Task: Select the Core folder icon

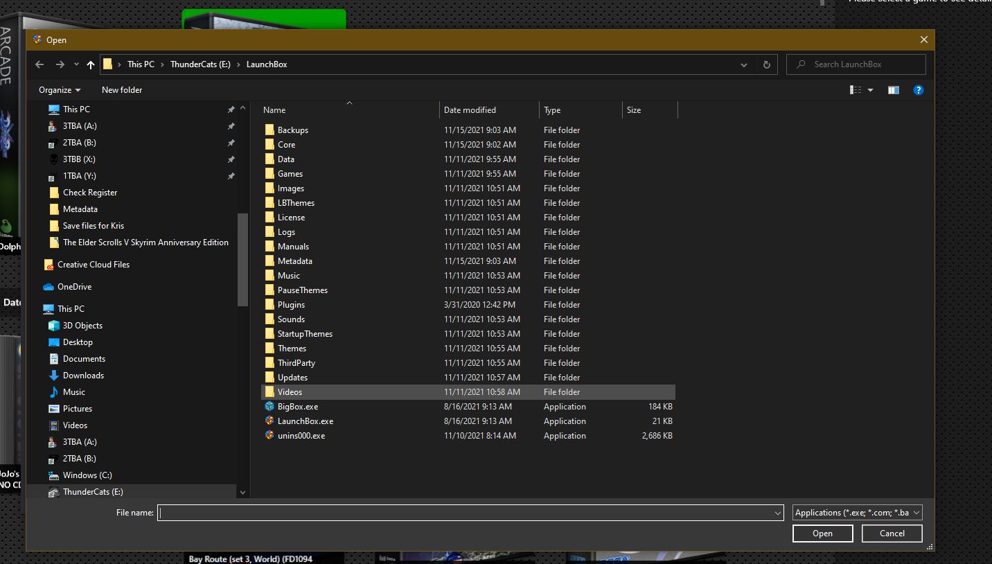Action: click(x=269, y=145)
